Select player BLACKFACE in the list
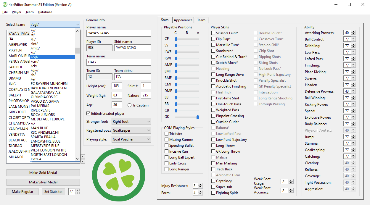Screen dimensions: 370x205 (18, 140)
